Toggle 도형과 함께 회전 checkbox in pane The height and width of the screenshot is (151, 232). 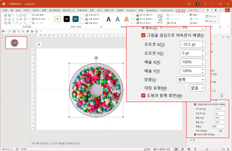[195, 134]
